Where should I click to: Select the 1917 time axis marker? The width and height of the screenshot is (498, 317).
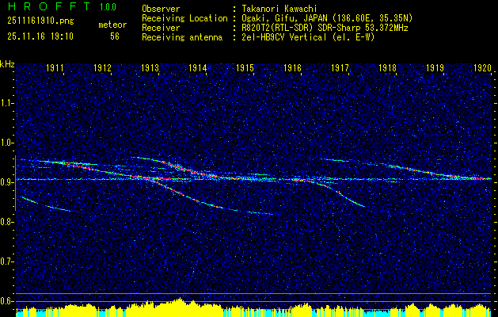pos(340,68)
